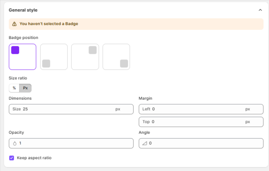Viewport: 269px width, 171px height.
Task: Switch size ratio to percent
Action: 14,88
